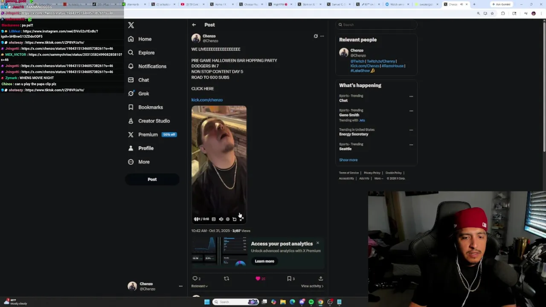Open Grok in X sidebar

(138, 93)
